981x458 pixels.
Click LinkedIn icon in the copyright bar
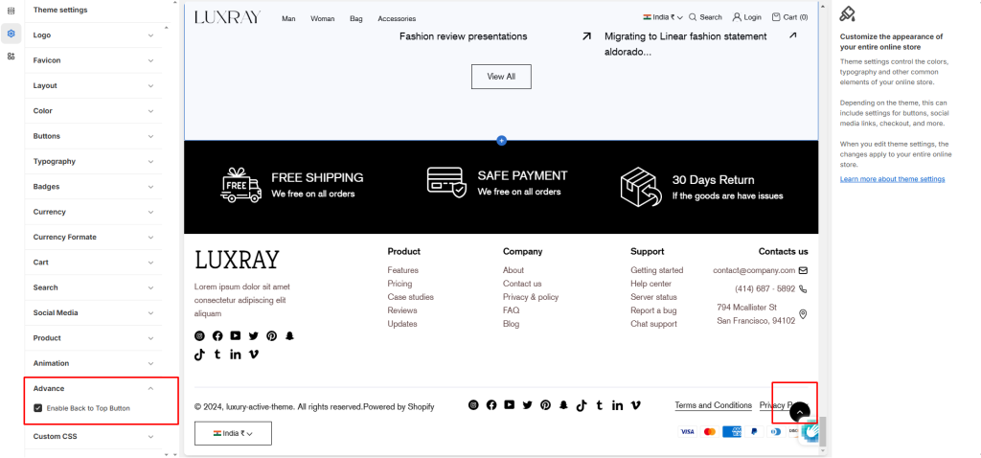tap(618, 405)
